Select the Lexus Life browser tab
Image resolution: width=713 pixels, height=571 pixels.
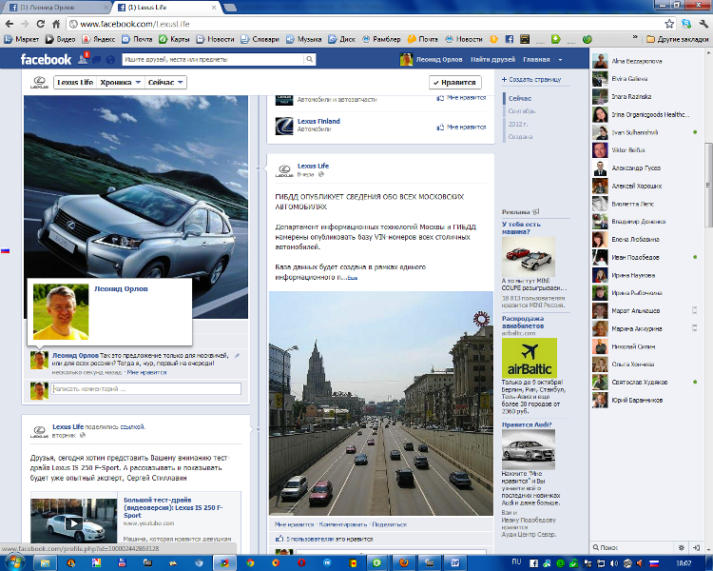[167, 8]
